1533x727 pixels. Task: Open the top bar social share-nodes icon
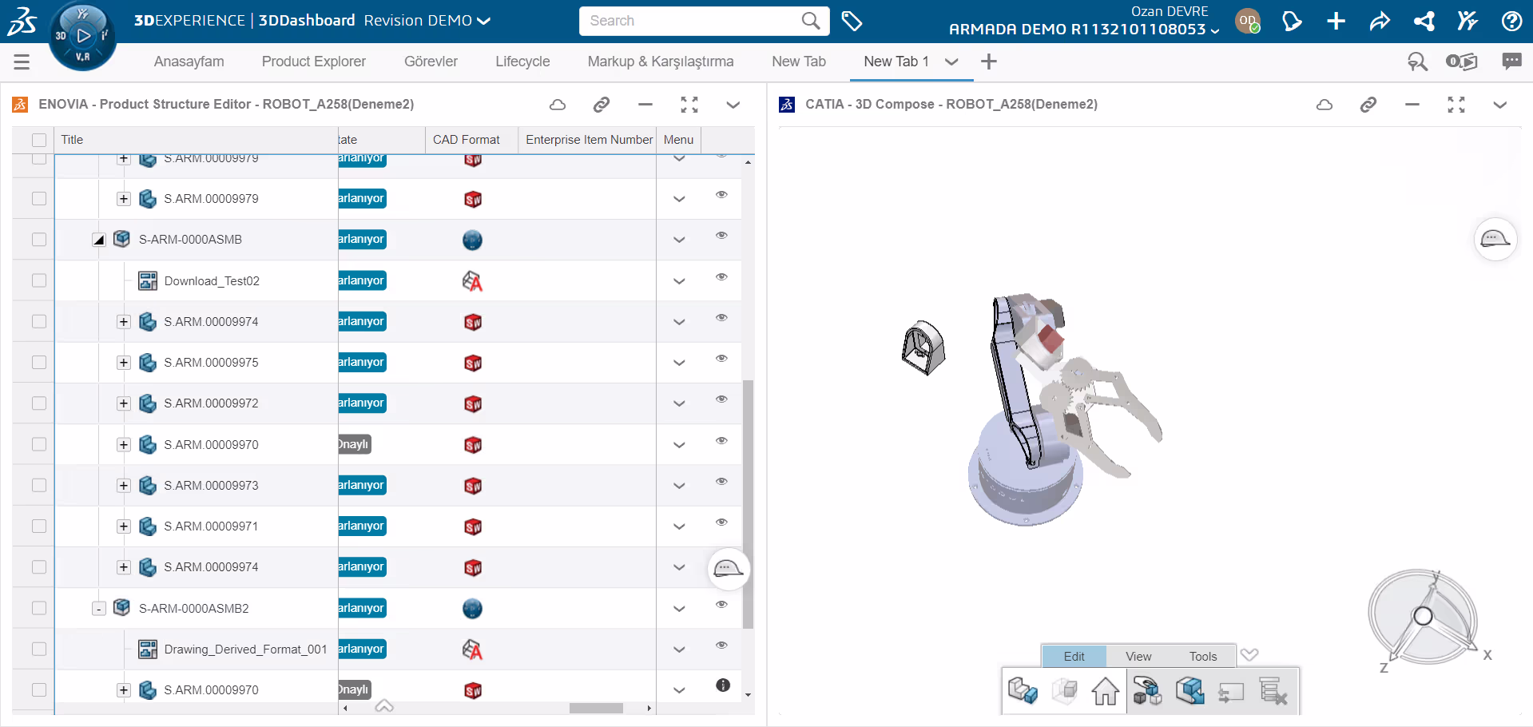coord(1424,21)
